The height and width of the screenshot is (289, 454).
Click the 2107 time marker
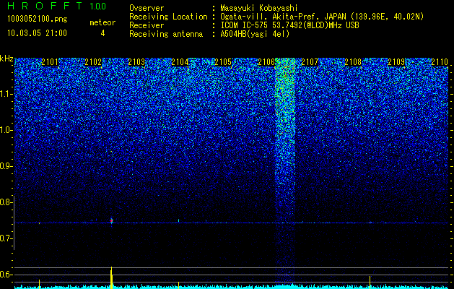pyautogui.click(x=310, y=62)
